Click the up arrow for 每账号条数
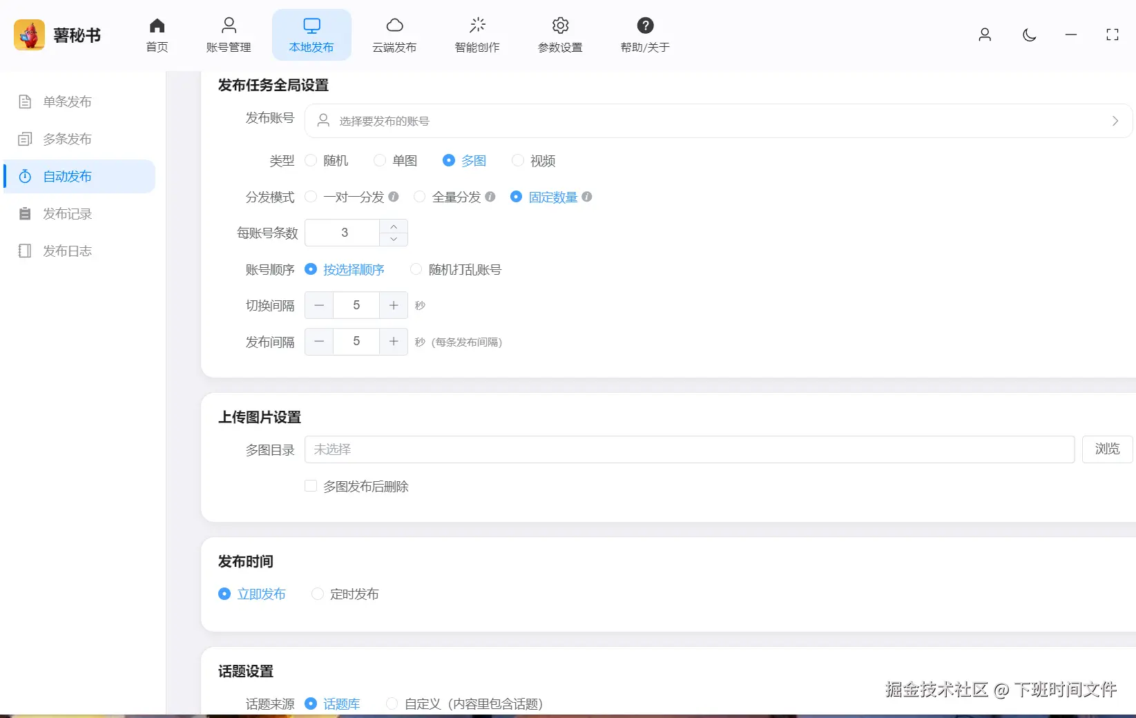This screenshot has height=718, width=1136. [393, 226]
